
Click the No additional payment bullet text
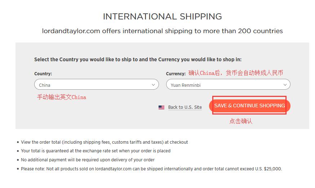(x=88, y=160)
